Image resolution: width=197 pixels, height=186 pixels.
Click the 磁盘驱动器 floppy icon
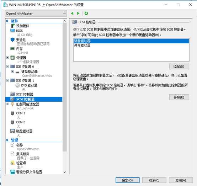[x=12, y=131]
